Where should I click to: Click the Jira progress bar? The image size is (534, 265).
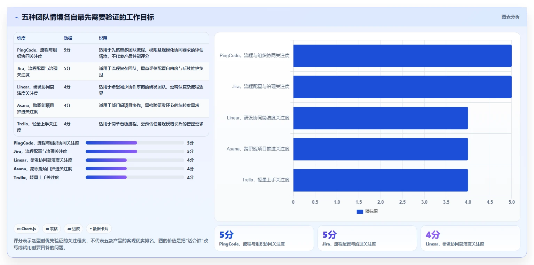(x=135, y=151)
